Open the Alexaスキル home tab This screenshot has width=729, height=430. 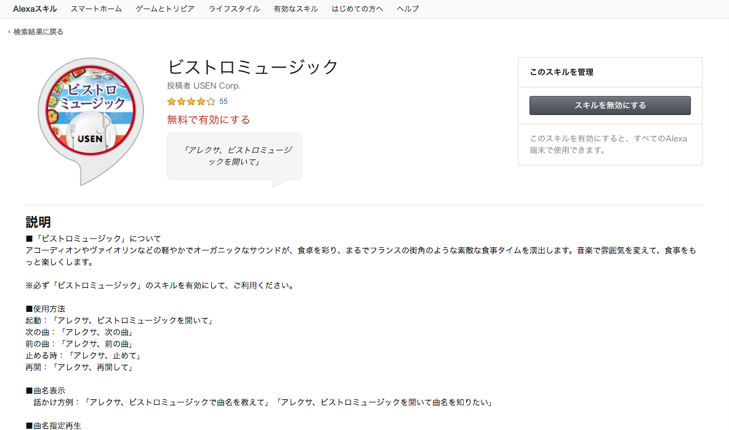click(x=35, y=9)
